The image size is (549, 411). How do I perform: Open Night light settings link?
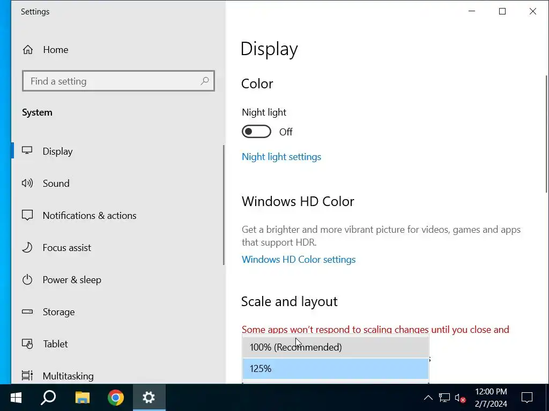pos(281,157)
